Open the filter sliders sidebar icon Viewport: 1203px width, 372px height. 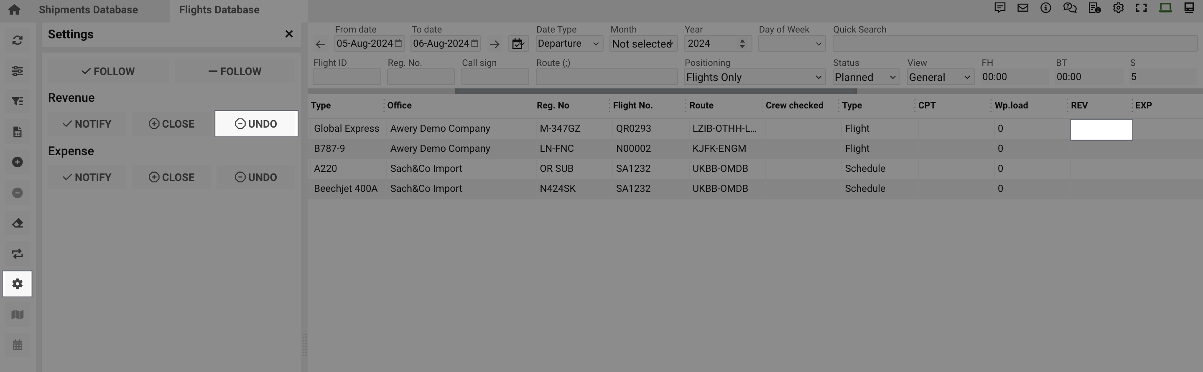[x=17, y=71]
